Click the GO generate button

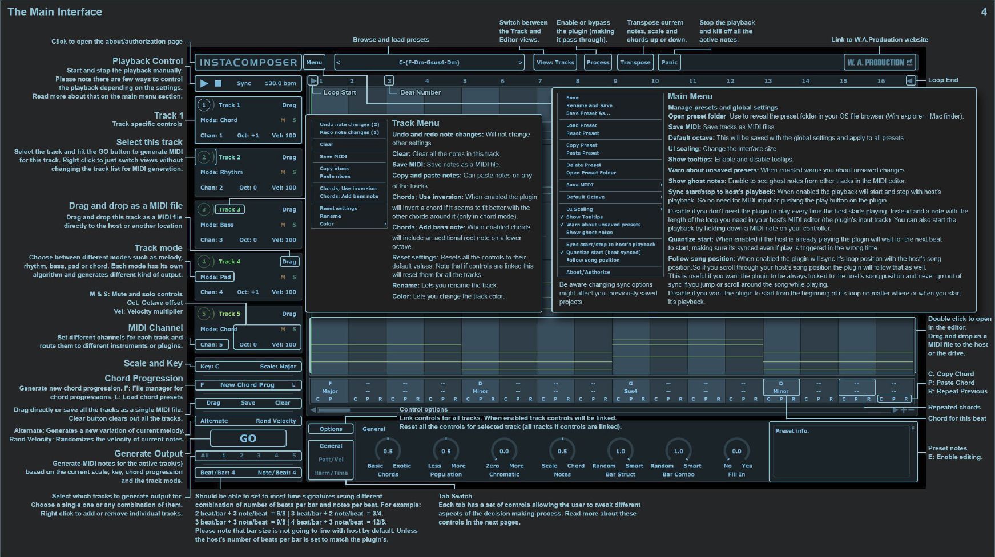248,438
